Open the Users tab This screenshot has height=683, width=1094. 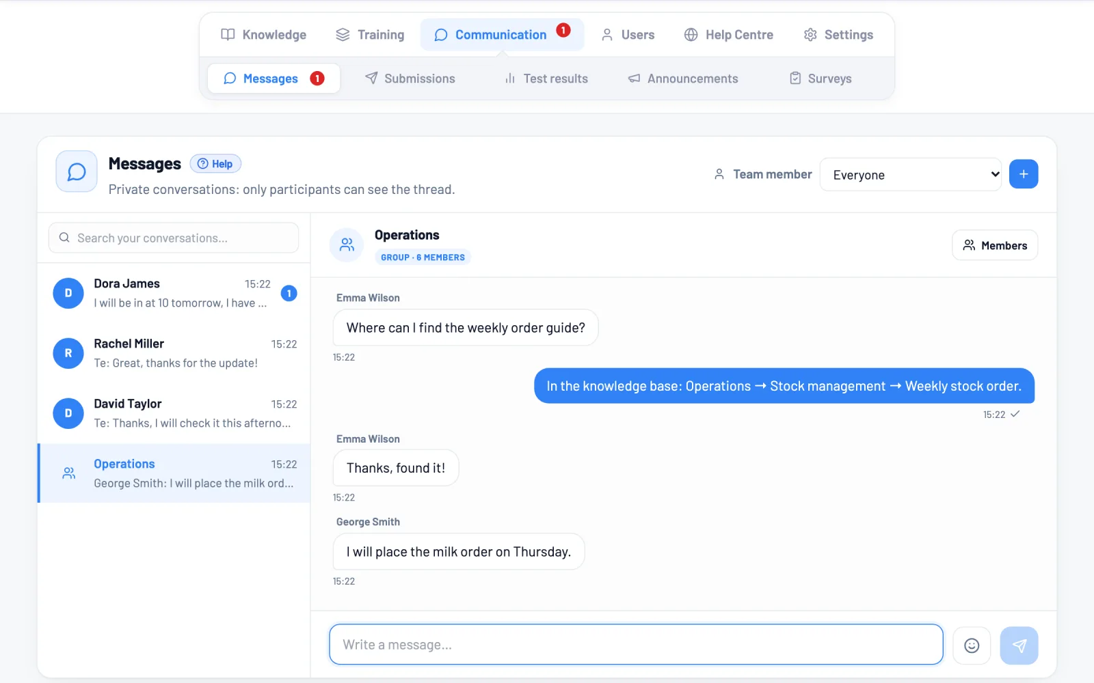pyautogui.click(x=628, y=35)
